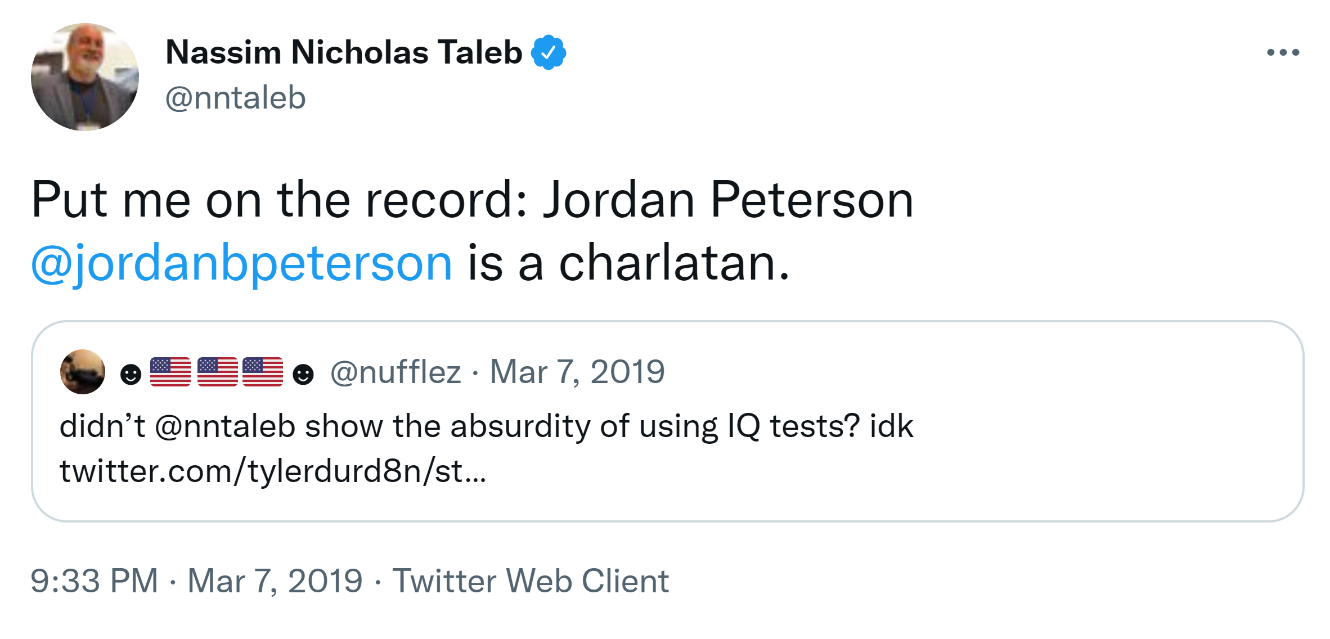Viewport: 1330px width, 639px height.
Task: Click Nassim Nicholas Taleb's profile picture
Action: coord(85,77)
